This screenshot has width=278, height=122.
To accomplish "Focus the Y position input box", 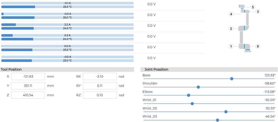I will click(x=28, y=86).
